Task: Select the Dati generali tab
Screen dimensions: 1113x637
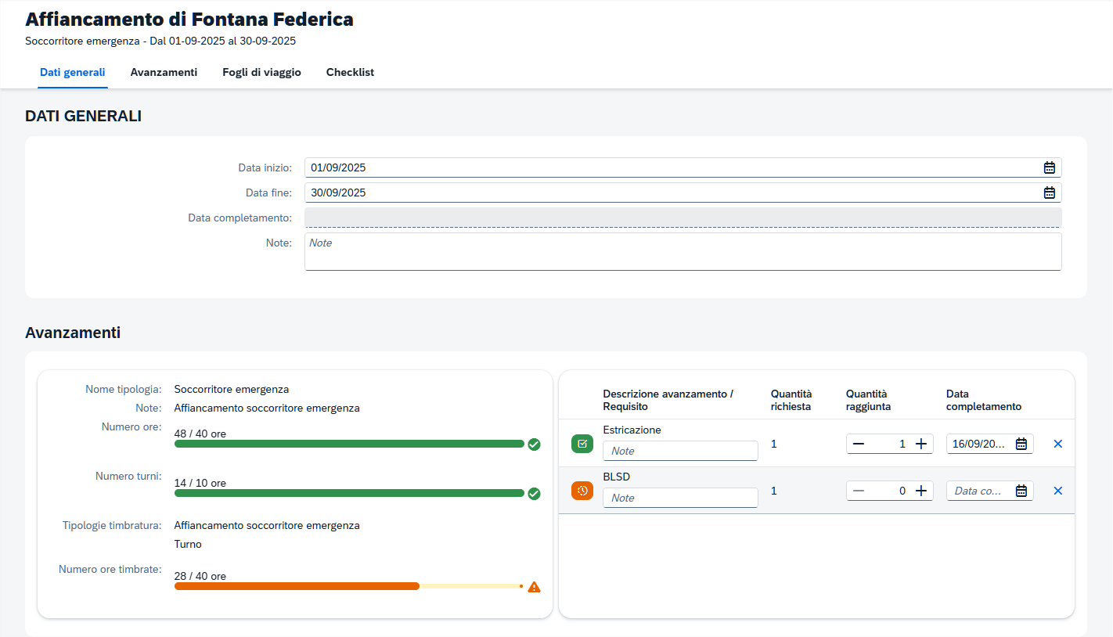Action: pyautogui.click(x=72, y=72)
